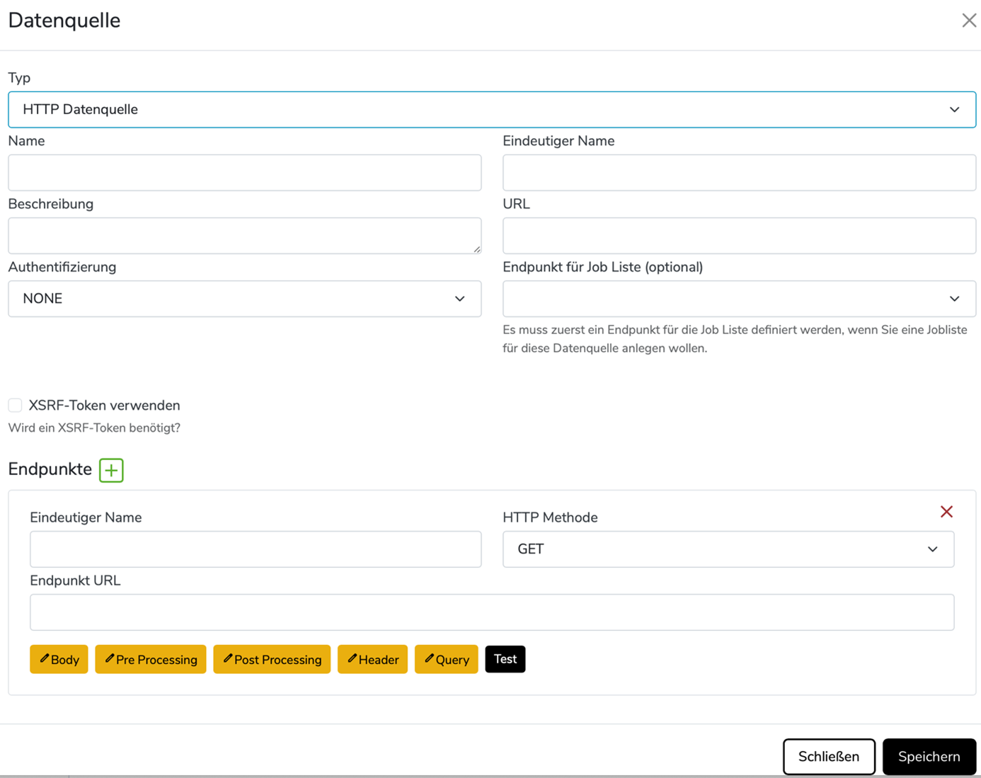This screenshot has height=778, width=981.
Task: Click into the Beschreibung text area
Action: tap(245, 236)
